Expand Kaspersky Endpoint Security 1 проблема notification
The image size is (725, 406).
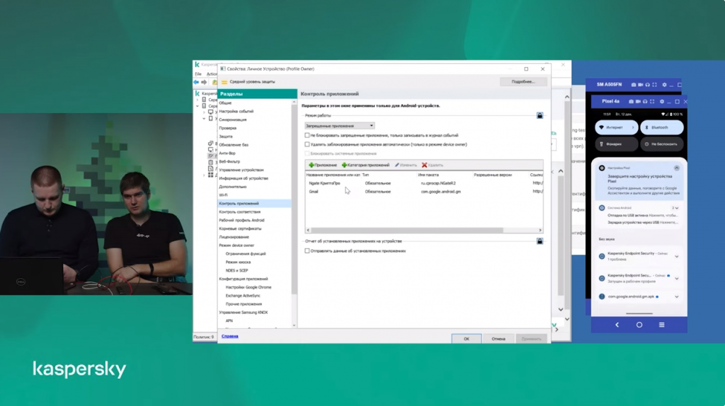click(x=676, y=256)
